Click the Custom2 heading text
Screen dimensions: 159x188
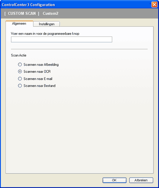tap(51, 13)
